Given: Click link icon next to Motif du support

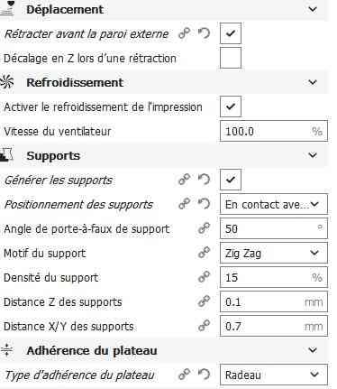Looking at the screenshot, I should coord(204,253).
